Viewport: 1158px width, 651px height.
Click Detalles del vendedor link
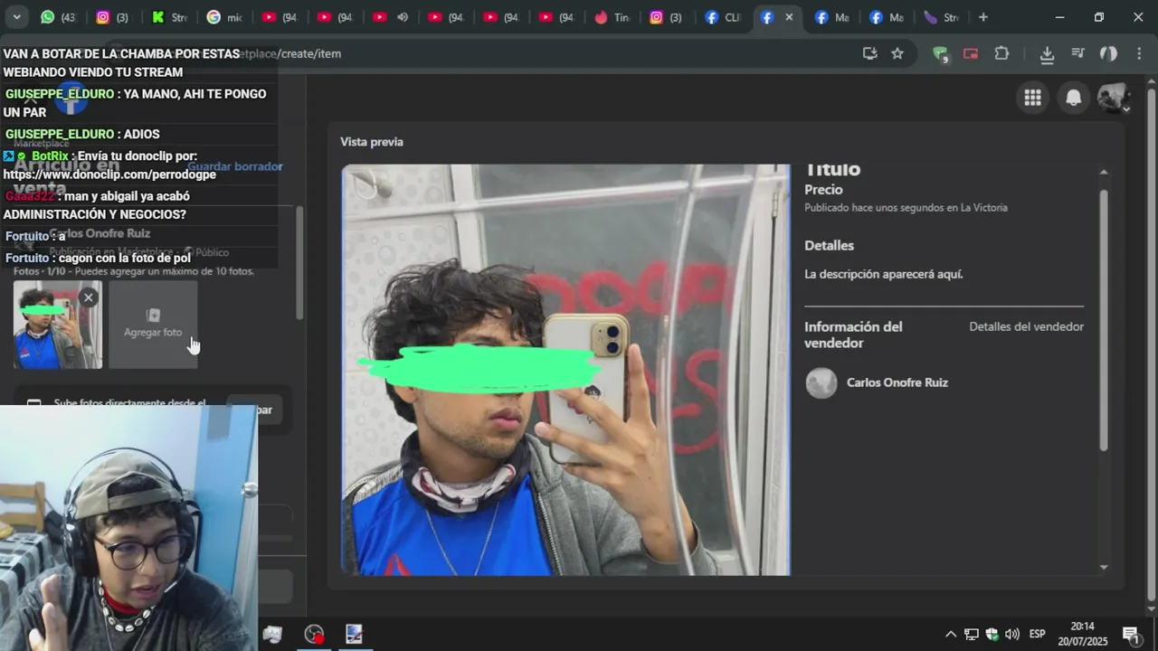(x=1026, y=326)
